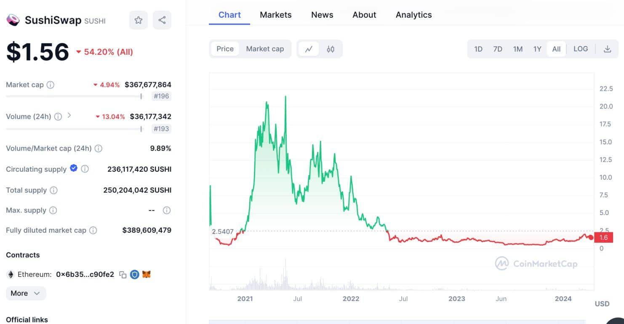Download chart data with the download icon
The height and width of the screenshot is (324, 624).
[607, 49]
